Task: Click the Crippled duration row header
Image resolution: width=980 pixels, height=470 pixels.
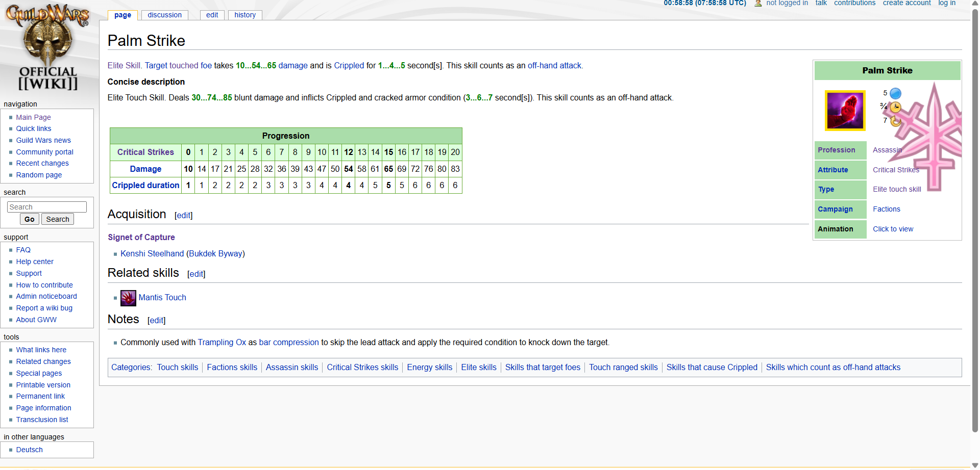Action: coord(145,185)
